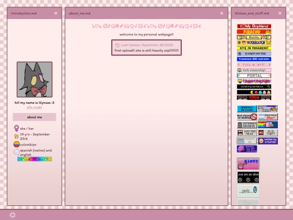The width and height of the screenshot is (293, 220).
Task: Select the introduction.md window title
Action: click(24, 13)
